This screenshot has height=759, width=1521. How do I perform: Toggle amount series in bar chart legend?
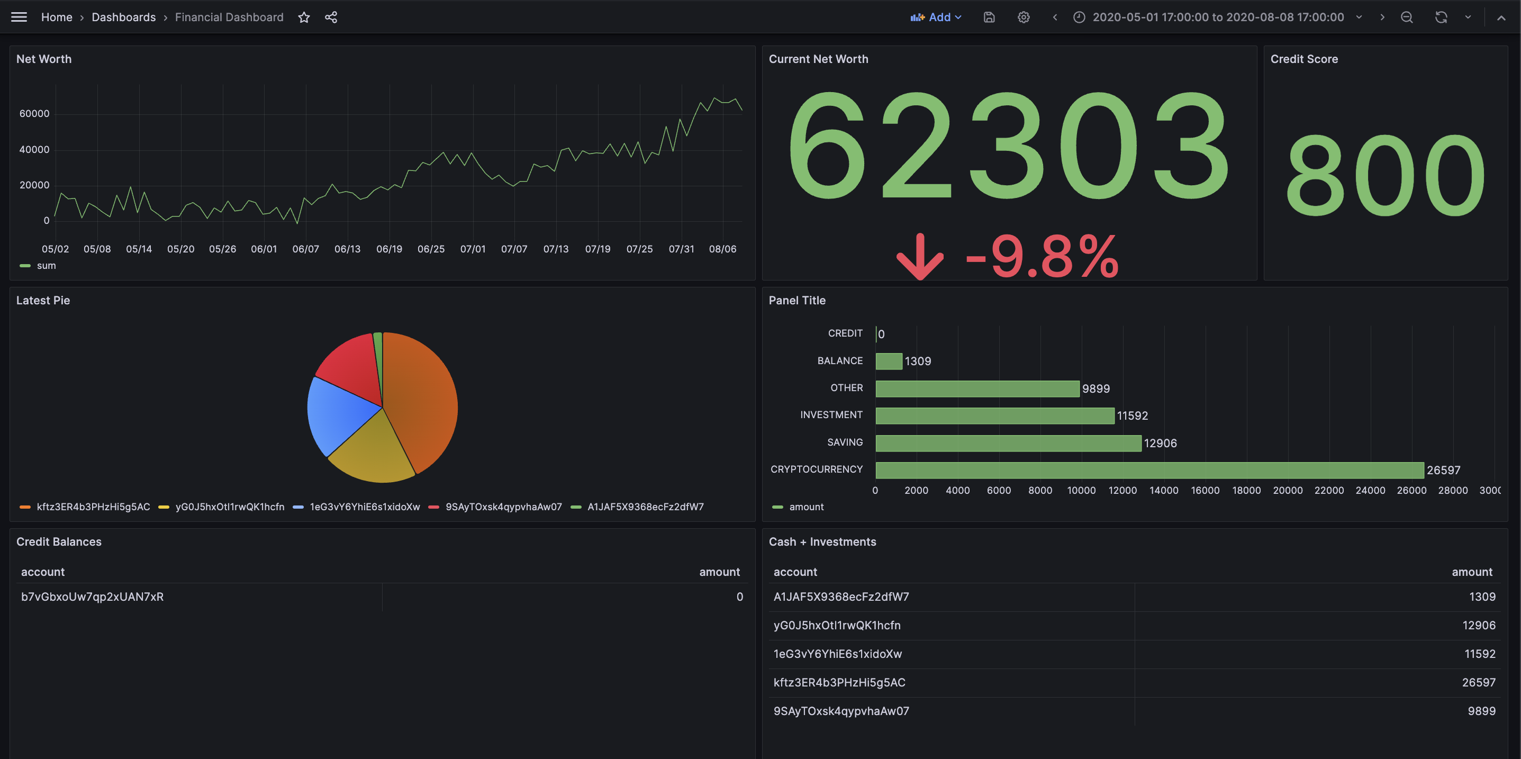(806, 507)
